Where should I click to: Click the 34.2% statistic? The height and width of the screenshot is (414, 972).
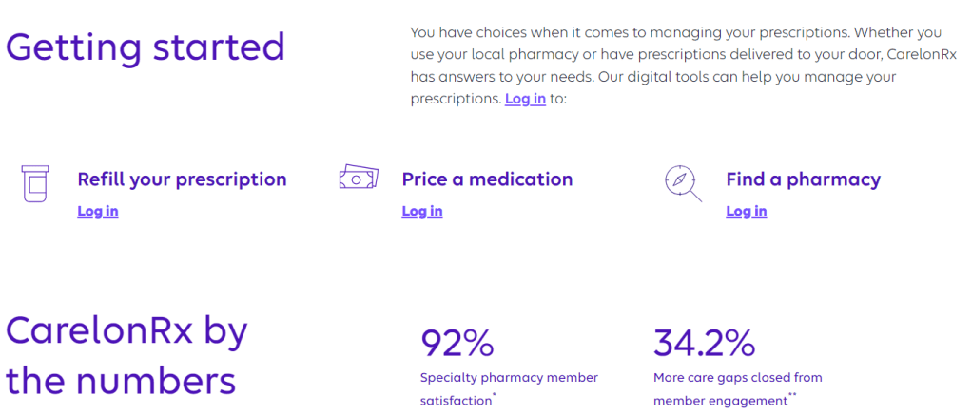(x=705, y=342)
